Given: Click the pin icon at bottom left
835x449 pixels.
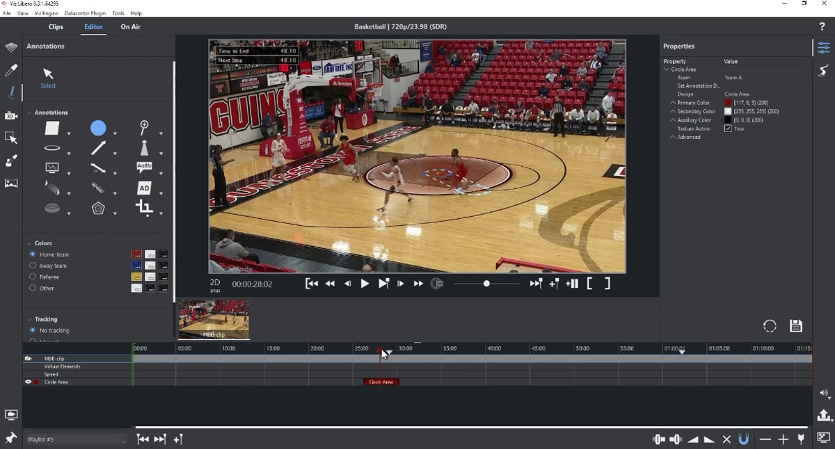Looking at the screenshot, I should [x=11, y=439].
